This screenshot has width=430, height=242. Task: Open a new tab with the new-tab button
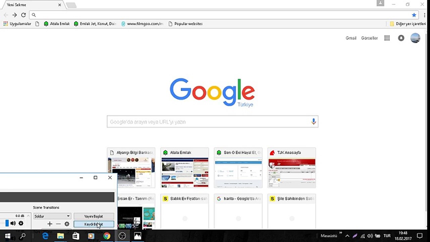pyautogui.click(x=71, y=5)
